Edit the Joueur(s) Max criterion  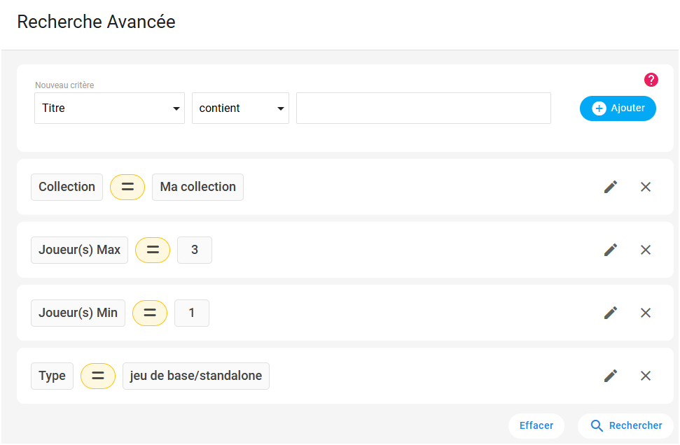[x=611, y=250]
